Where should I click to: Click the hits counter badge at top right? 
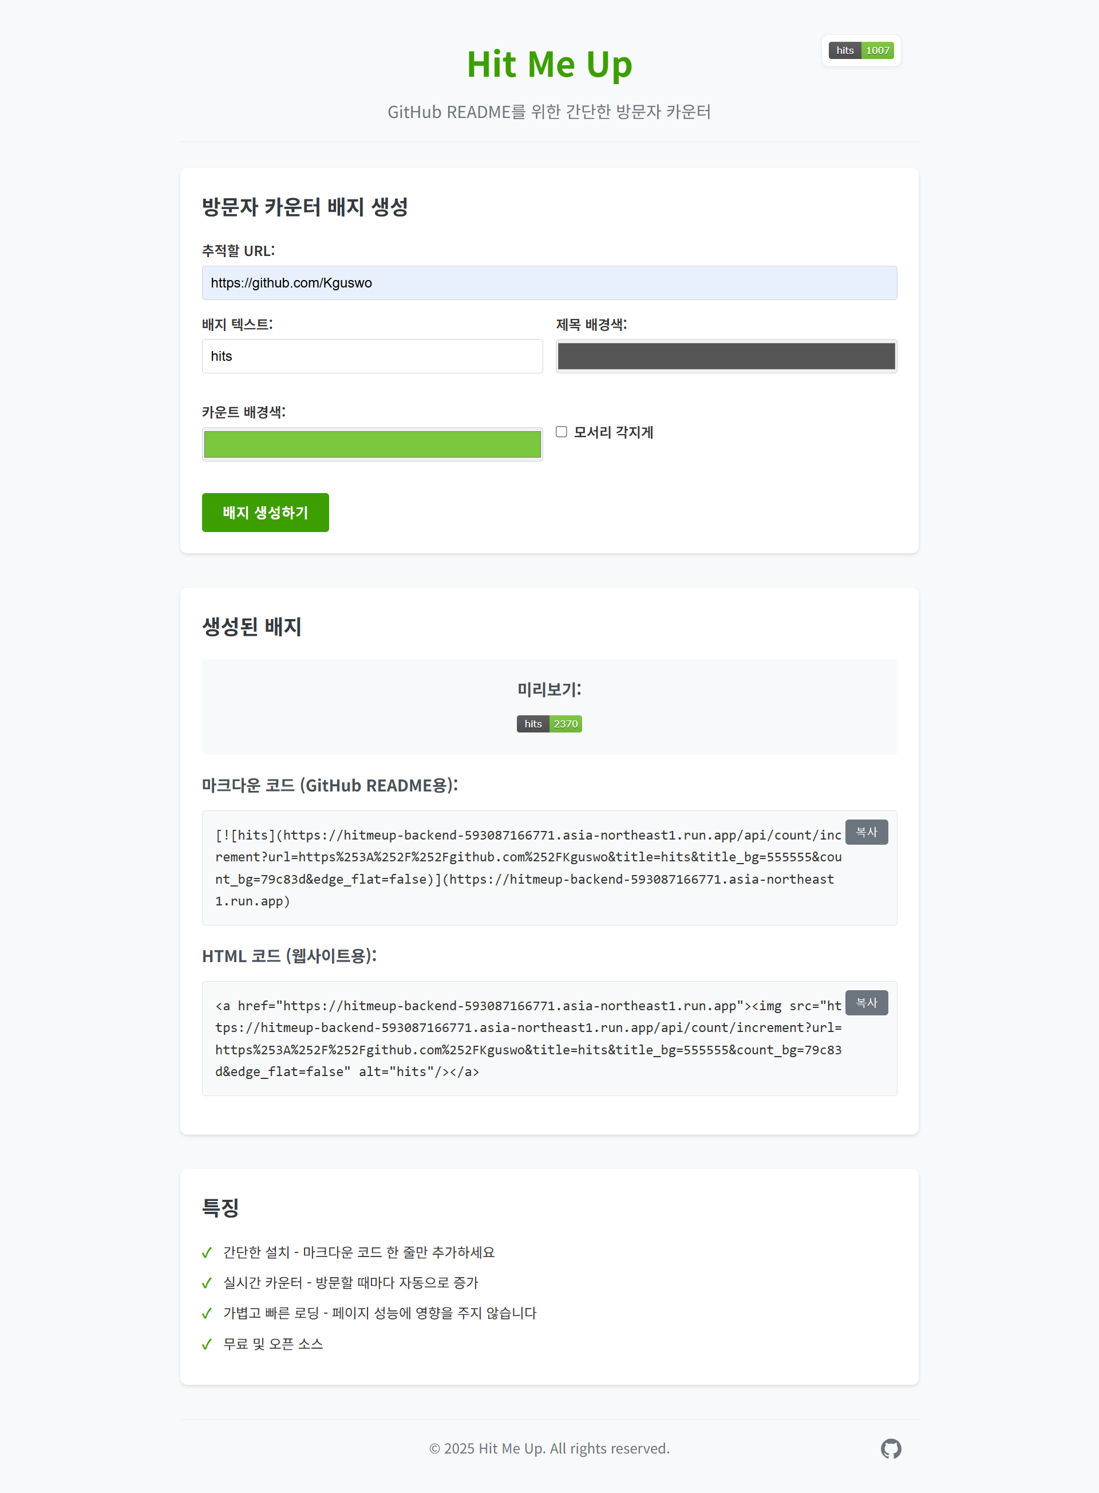[860, 50]
